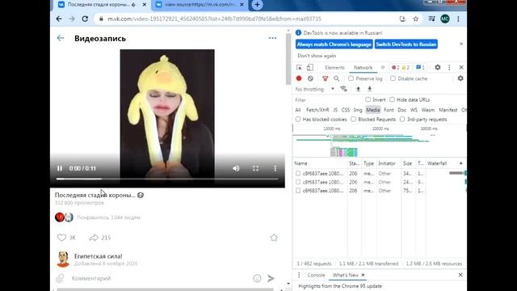Check Hide data URLs
The width and height of the screenshot is (517, 291).
point(392,99)
